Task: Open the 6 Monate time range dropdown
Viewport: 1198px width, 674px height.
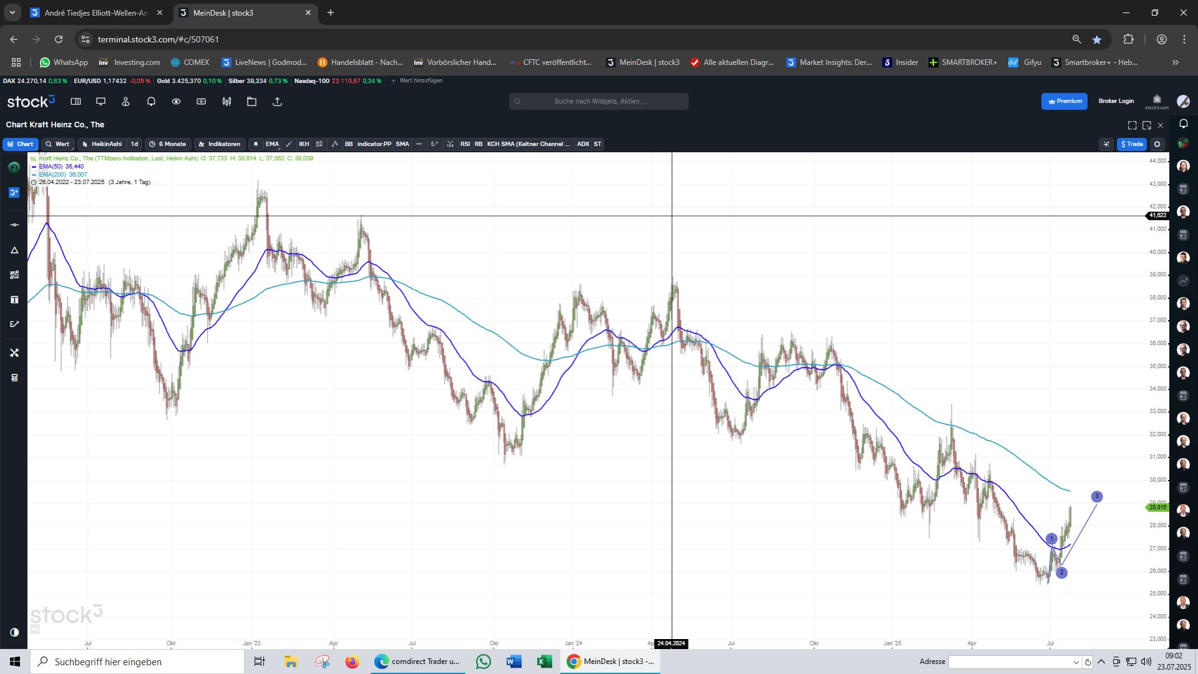Action: tap(168, 144)
